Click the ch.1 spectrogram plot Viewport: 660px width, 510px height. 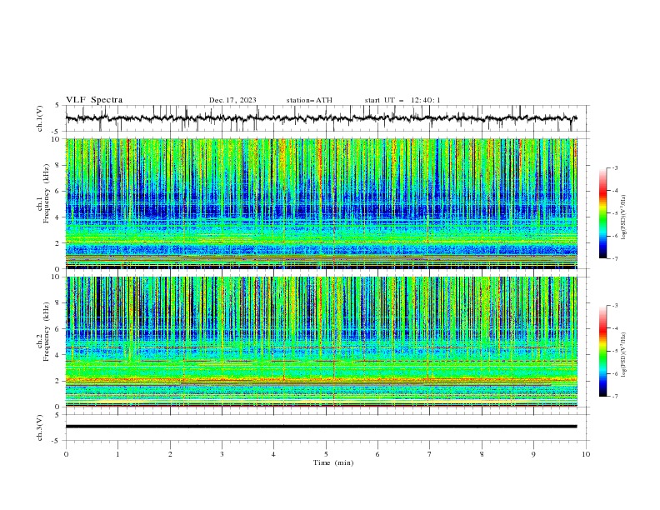pyautogui.click(x=321, y=203)
